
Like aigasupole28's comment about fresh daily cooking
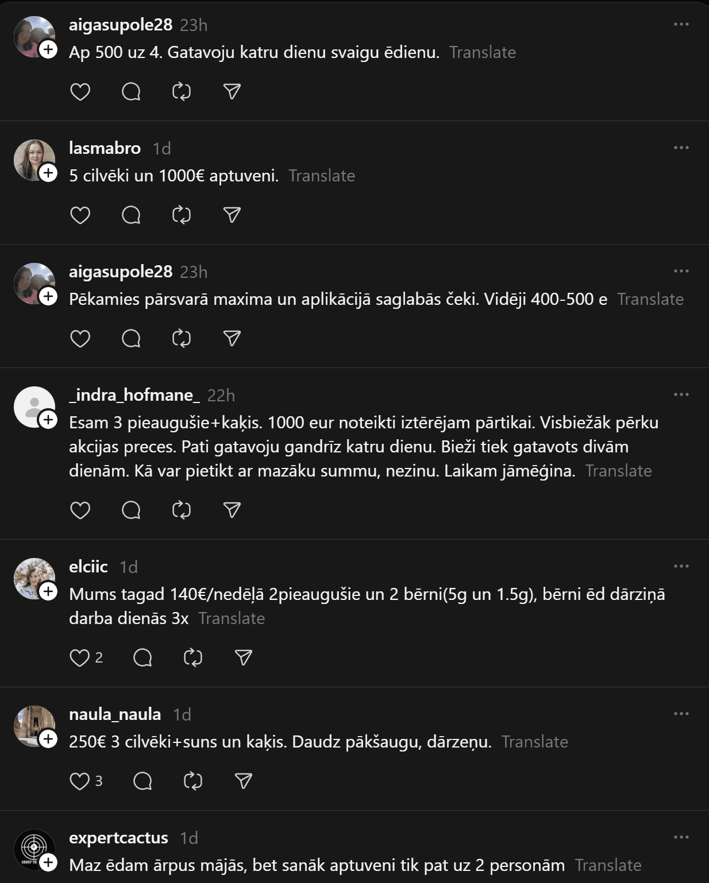(80, 92)
